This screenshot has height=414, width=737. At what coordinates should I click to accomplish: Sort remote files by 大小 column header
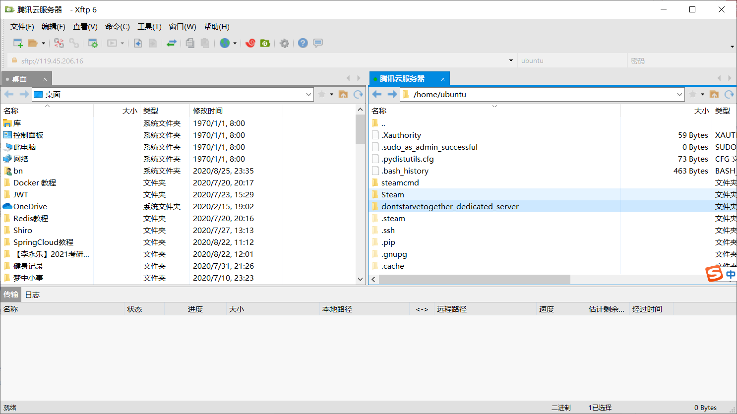tap(666, 111)
